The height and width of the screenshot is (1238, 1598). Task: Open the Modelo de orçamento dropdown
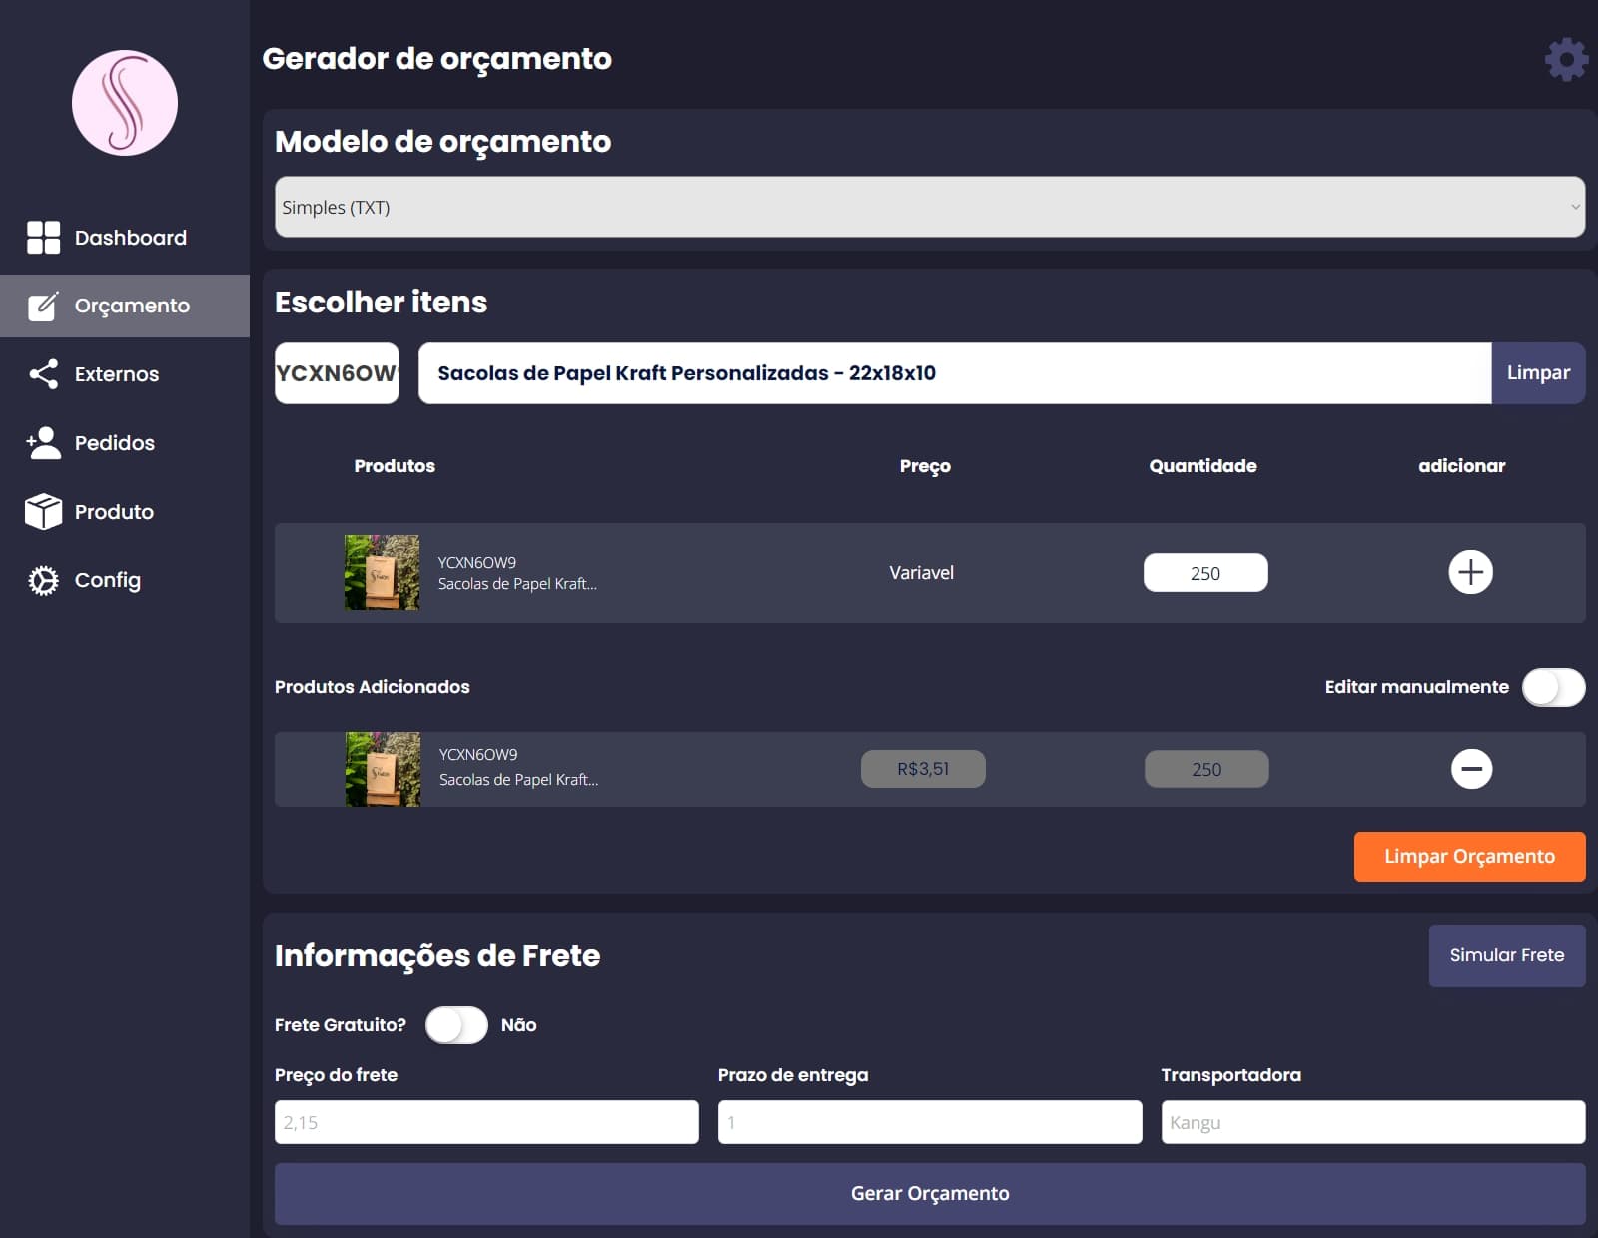coord(929,207)
